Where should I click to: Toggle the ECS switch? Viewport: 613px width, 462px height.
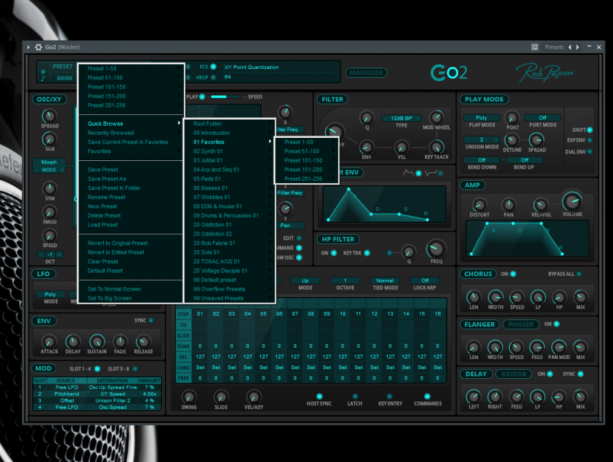pyautogui.click(x=214, y=67)
